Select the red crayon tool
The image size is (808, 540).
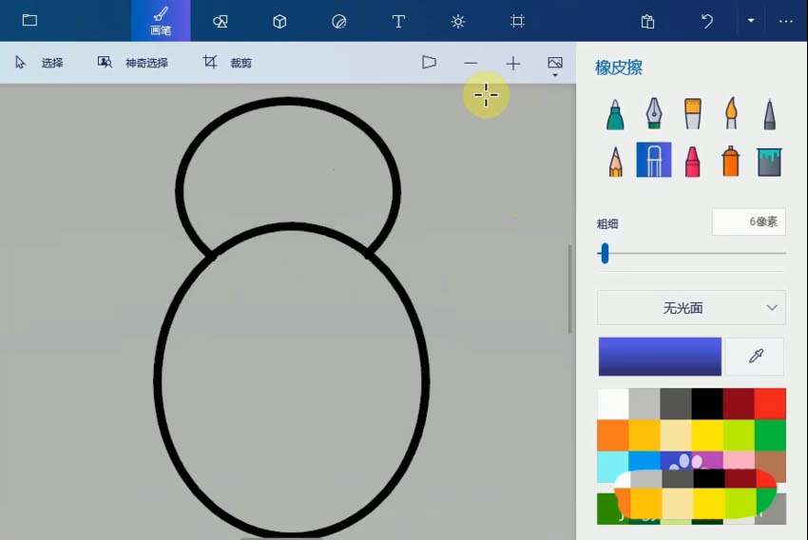(693, 162)
